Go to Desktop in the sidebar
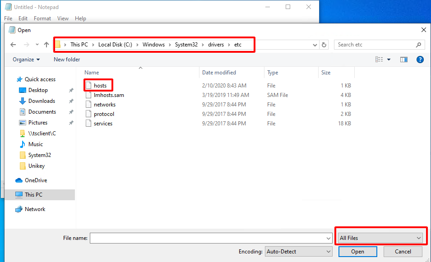 (38, 90)
